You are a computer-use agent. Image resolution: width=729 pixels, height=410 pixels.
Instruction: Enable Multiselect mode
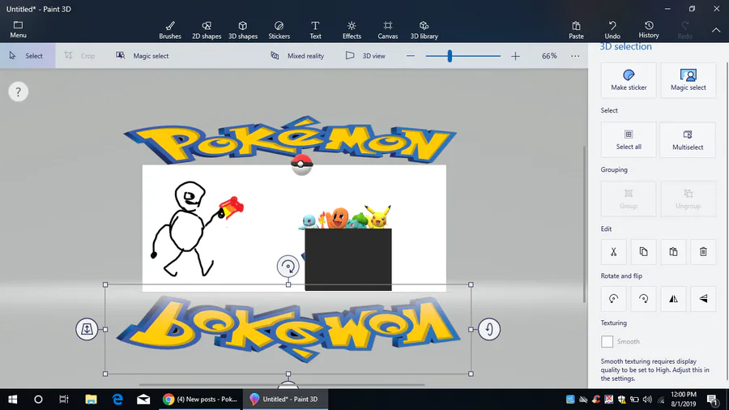pos(688,139)
